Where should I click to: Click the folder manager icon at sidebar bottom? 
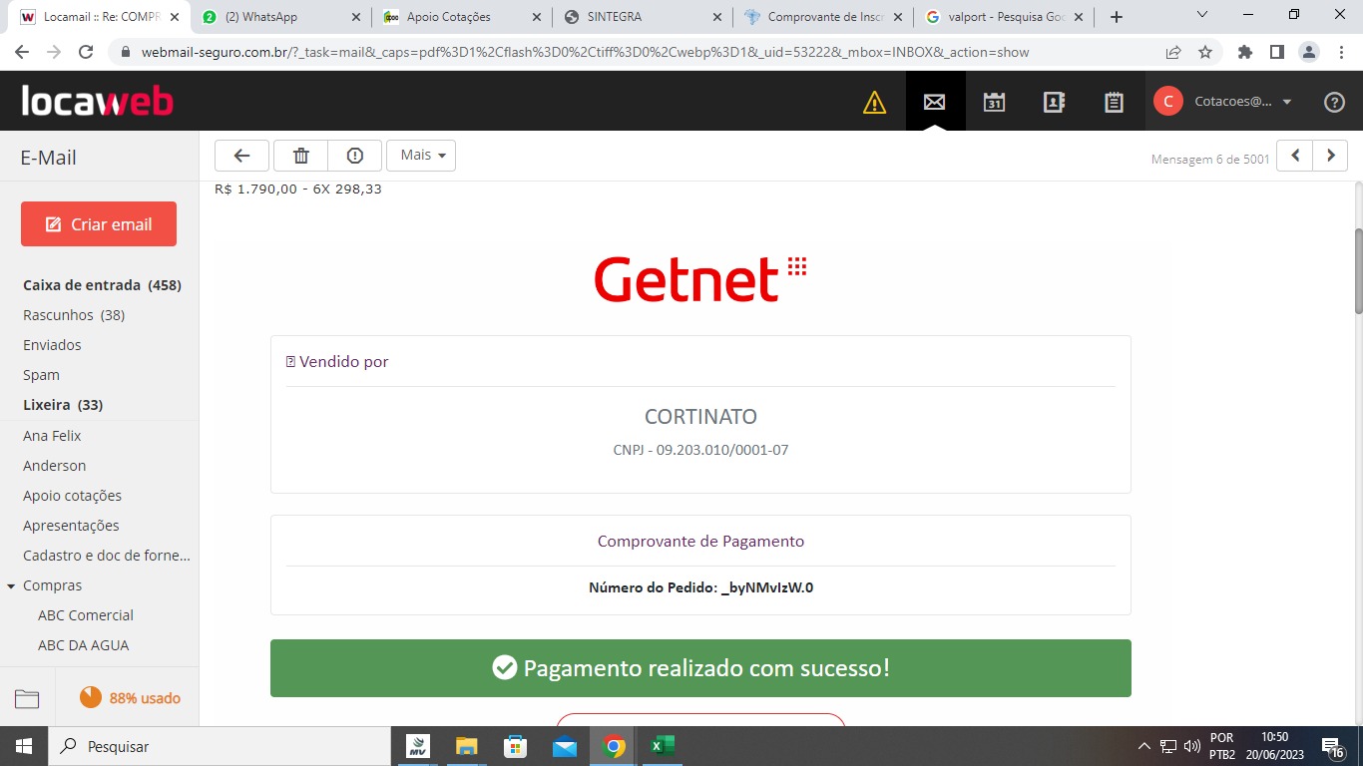(x=27, y=698)
